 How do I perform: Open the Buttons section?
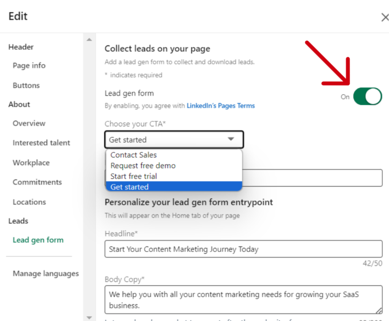point(26,85)
